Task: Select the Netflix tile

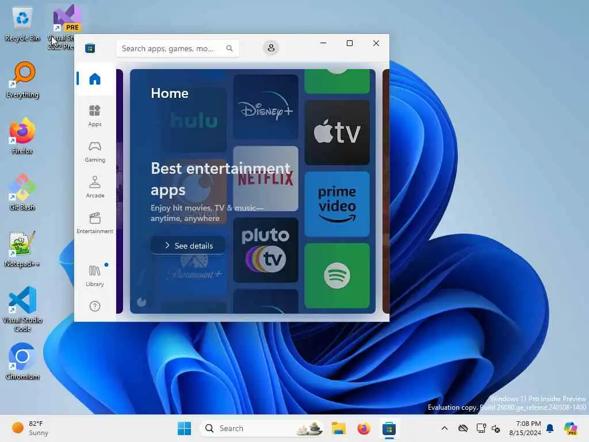Action: [266, 178]
